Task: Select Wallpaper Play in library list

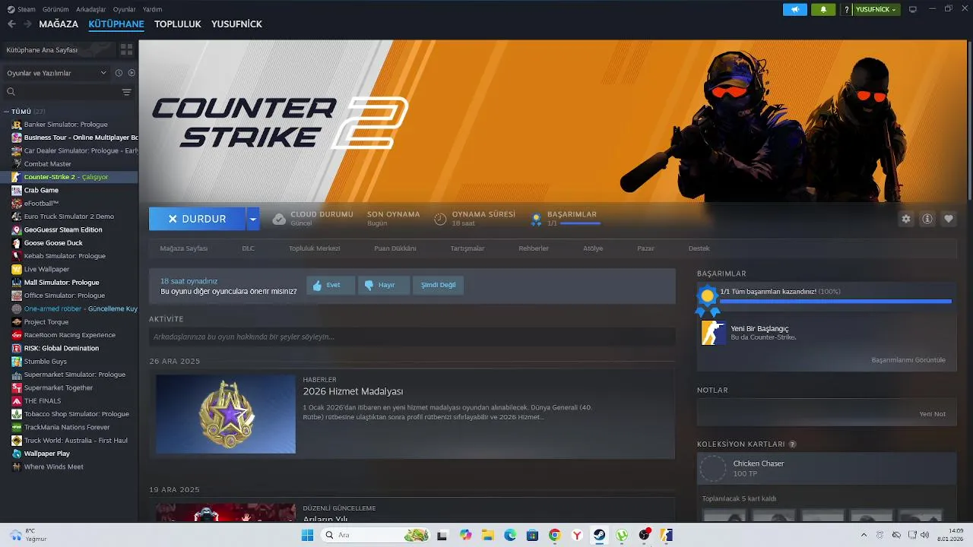Action: tap(46, 454)
